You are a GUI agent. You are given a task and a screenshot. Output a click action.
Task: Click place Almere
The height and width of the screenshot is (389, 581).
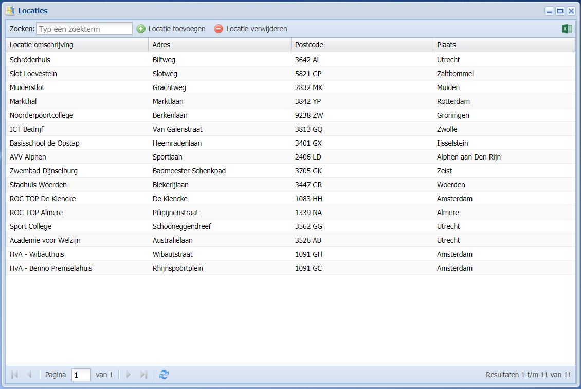coord(448,213)
